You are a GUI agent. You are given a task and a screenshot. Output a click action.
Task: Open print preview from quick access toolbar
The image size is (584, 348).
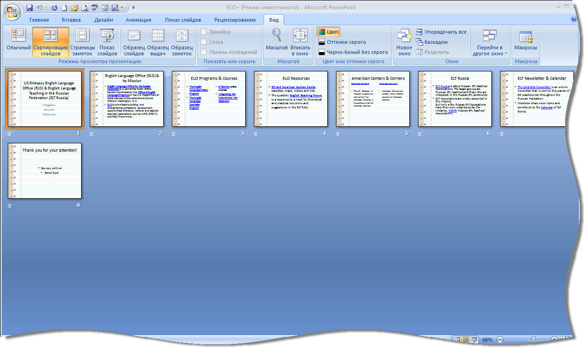(84, 8)
